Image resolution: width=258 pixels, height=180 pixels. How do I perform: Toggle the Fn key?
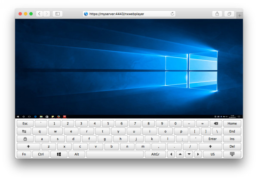click(24, 154)
